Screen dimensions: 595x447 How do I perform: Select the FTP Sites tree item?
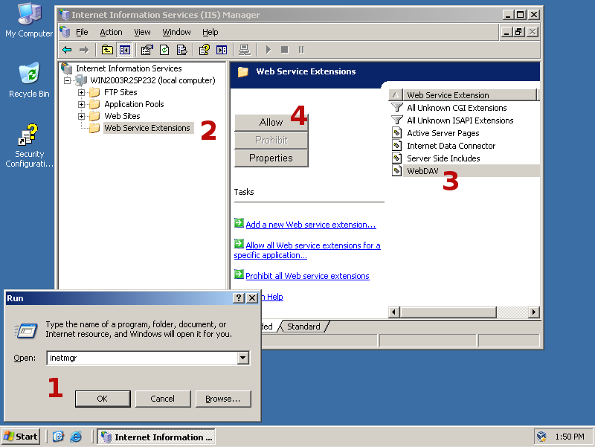120,92
